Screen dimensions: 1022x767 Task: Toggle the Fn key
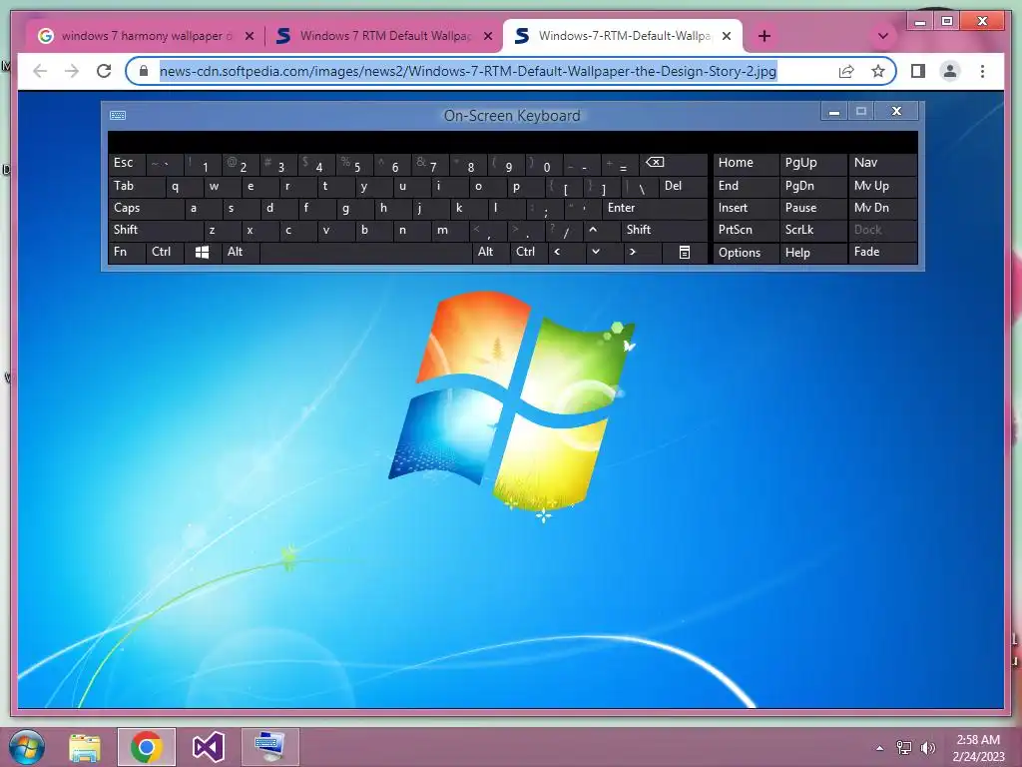[127, 253]
